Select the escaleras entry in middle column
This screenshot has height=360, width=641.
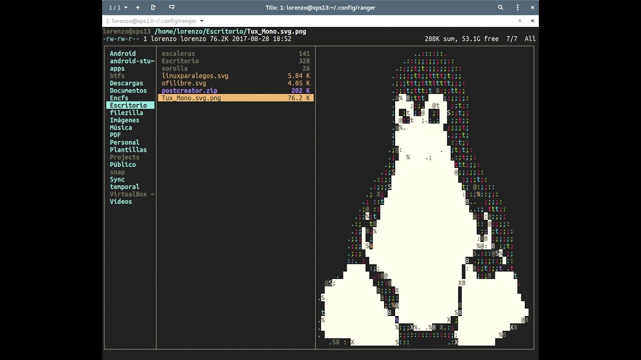pyautogui.click(x=236, y=53)
